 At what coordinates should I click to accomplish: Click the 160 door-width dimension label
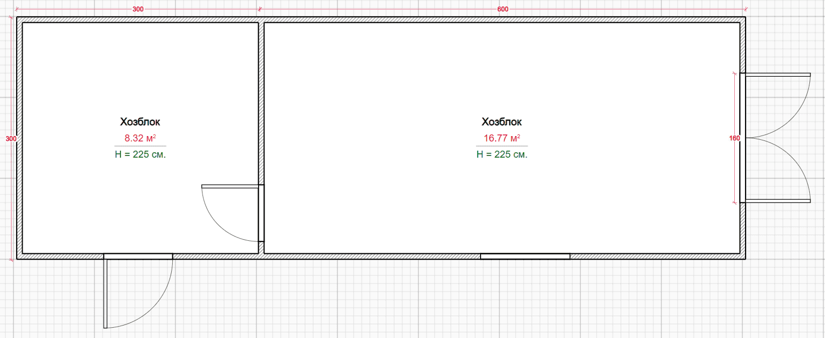click(734, 138)
